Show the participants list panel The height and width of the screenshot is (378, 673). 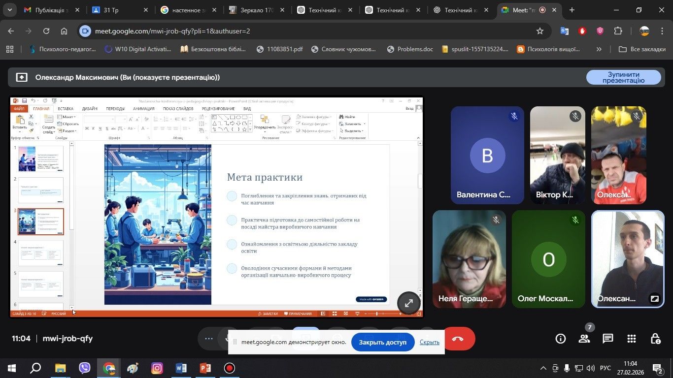tap(584, 339)
